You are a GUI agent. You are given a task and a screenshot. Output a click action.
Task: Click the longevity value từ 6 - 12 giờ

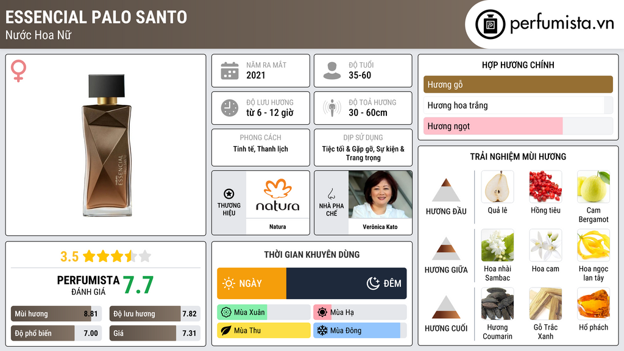click(x=270, y=113)
